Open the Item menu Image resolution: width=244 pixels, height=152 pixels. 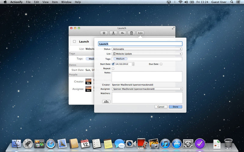click(x=55, y=2)
